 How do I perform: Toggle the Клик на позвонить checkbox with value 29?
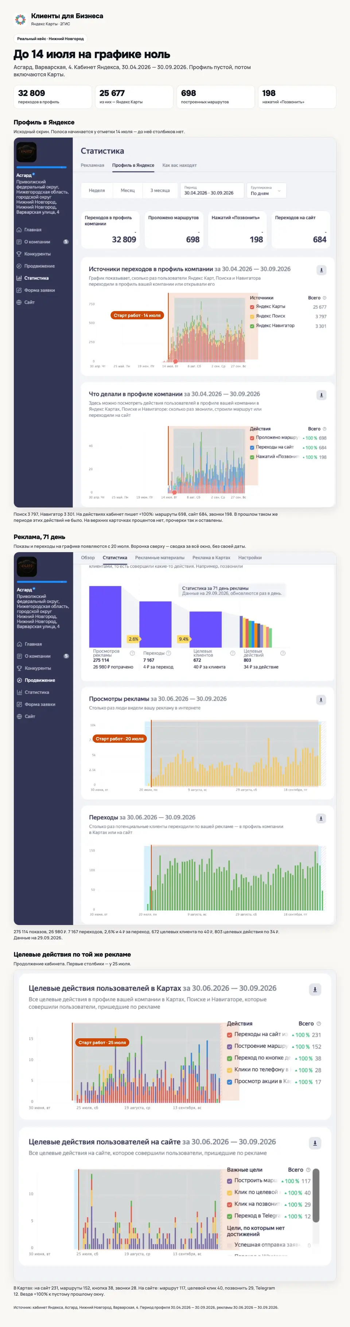pyautogui.click(x=230, y=1205)
